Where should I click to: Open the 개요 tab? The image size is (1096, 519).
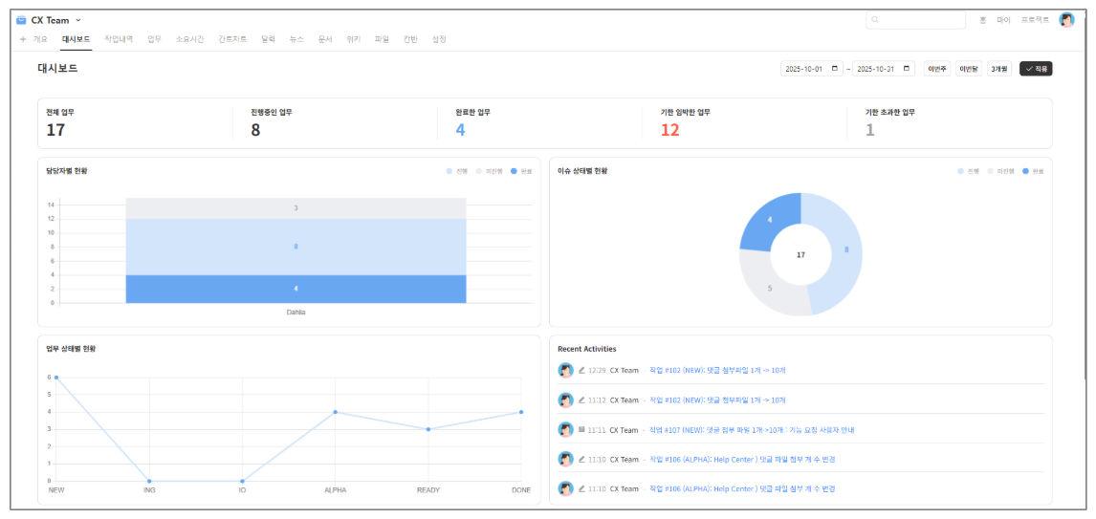[x=40, y=40]
